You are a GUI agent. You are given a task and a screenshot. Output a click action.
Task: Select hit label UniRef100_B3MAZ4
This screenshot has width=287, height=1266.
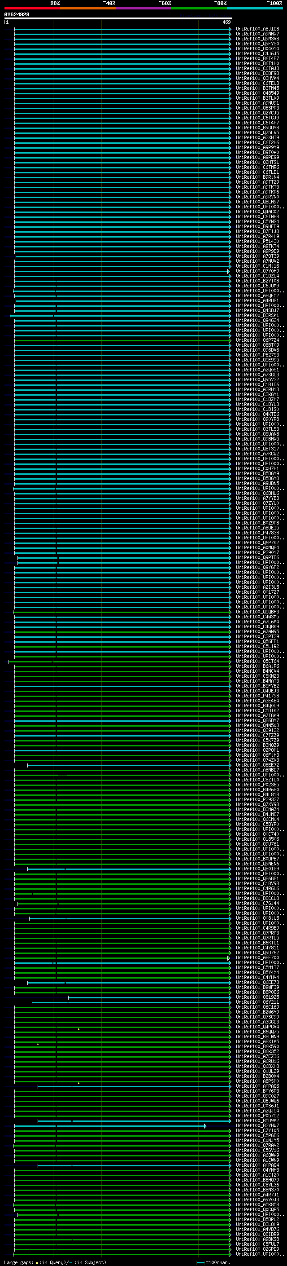pos(257,809)
